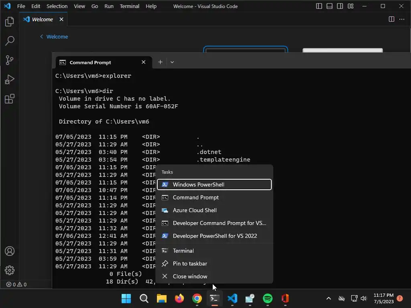Open the Go menu
Image resolution: width=411 pixels, height=308 pixels.
[95, 6]
